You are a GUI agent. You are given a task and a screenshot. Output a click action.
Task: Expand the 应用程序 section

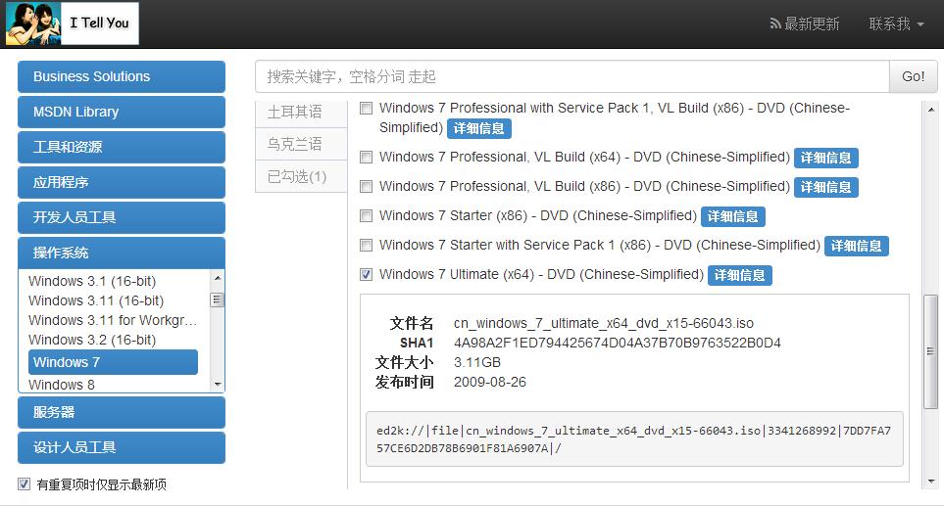(x=122, y=182)
